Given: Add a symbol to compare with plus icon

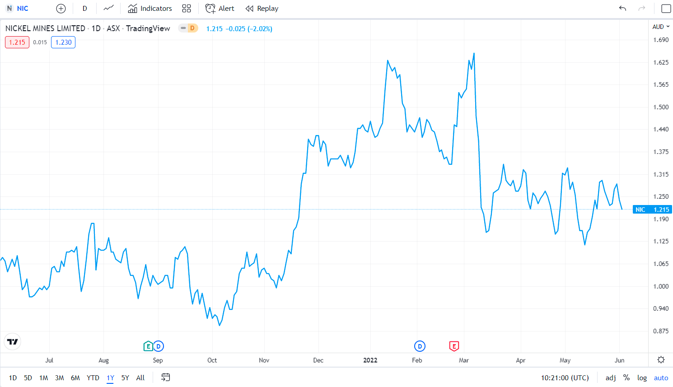Looking at the screenshot, I should click(x=61, y=9).
